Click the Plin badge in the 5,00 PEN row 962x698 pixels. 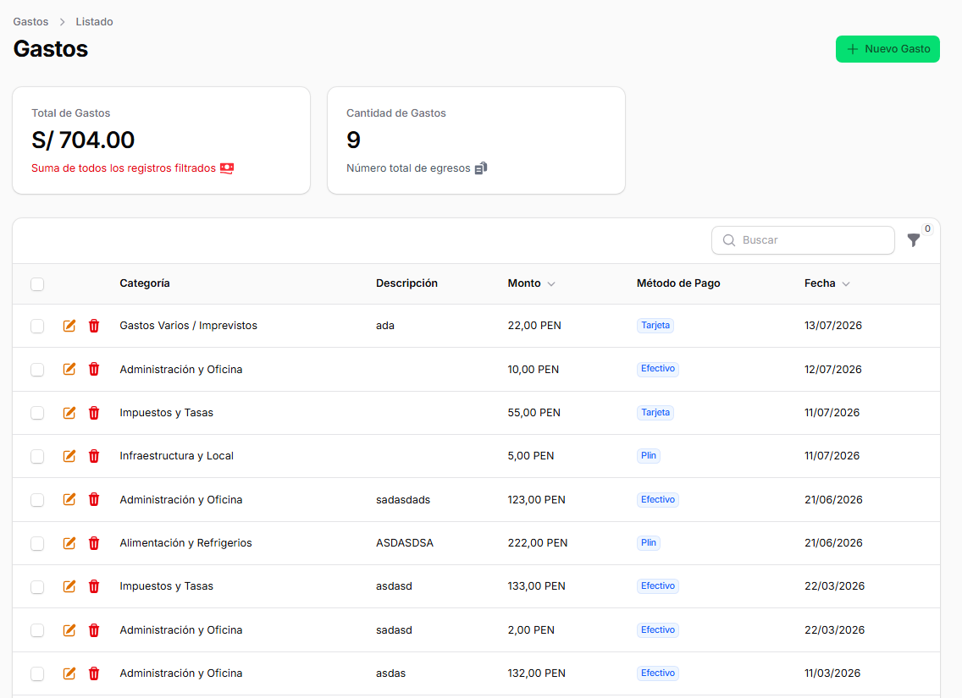tap(649, 455)
